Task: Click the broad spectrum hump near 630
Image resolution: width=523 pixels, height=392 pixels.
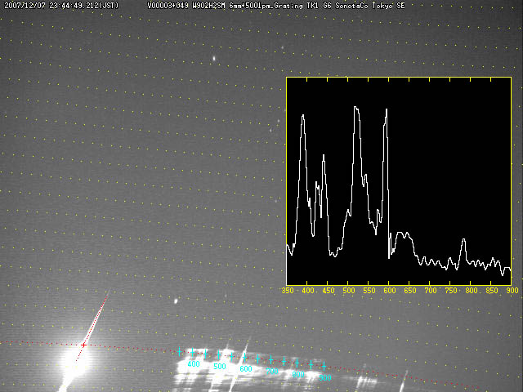Action: pos(402,234)
